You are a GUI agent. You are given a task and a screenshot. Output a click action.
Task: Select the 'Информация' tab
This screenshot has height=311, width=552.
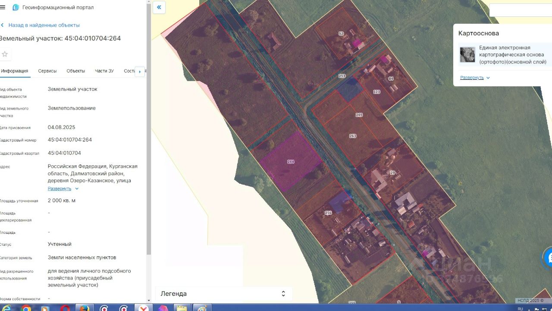tap(15, 71)
